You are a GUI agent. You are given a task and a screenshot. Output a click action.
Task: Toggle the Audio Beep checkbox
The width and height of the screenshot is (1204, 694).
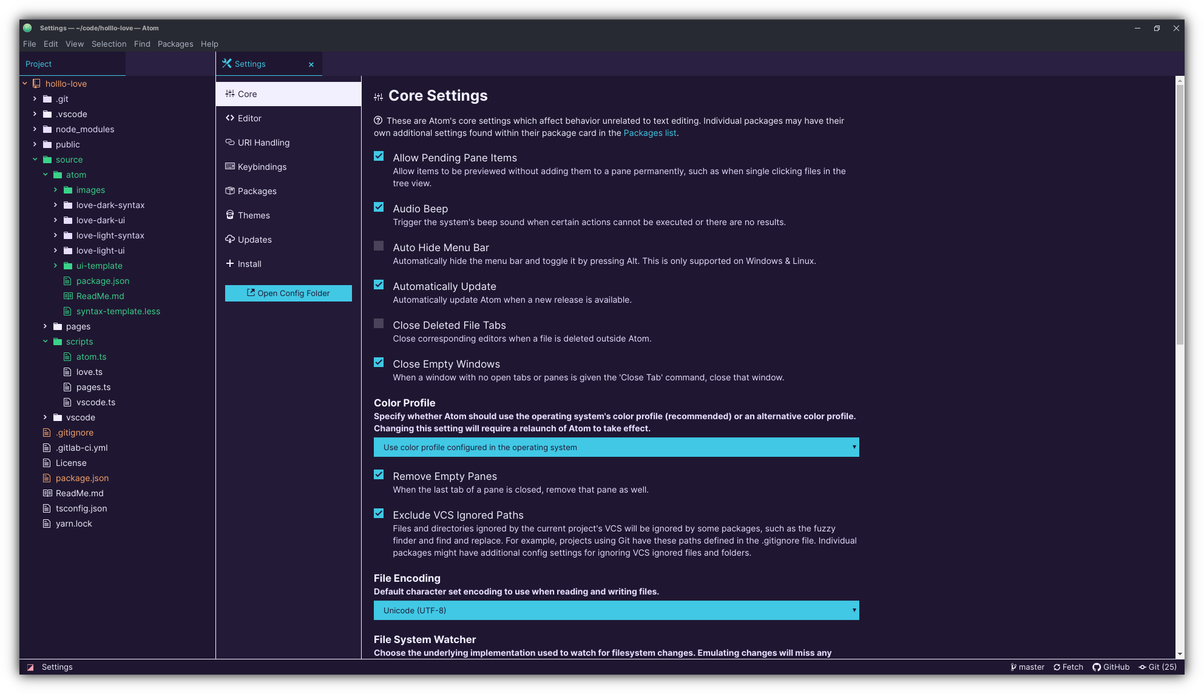pos(379,207)
